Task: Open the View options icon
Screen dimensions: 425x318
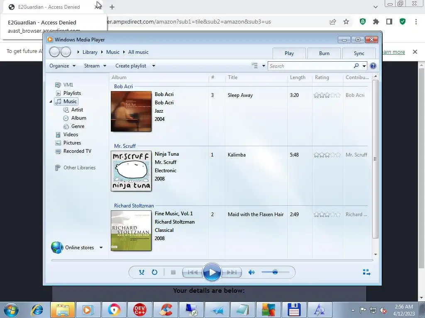Action: [254, 66]
